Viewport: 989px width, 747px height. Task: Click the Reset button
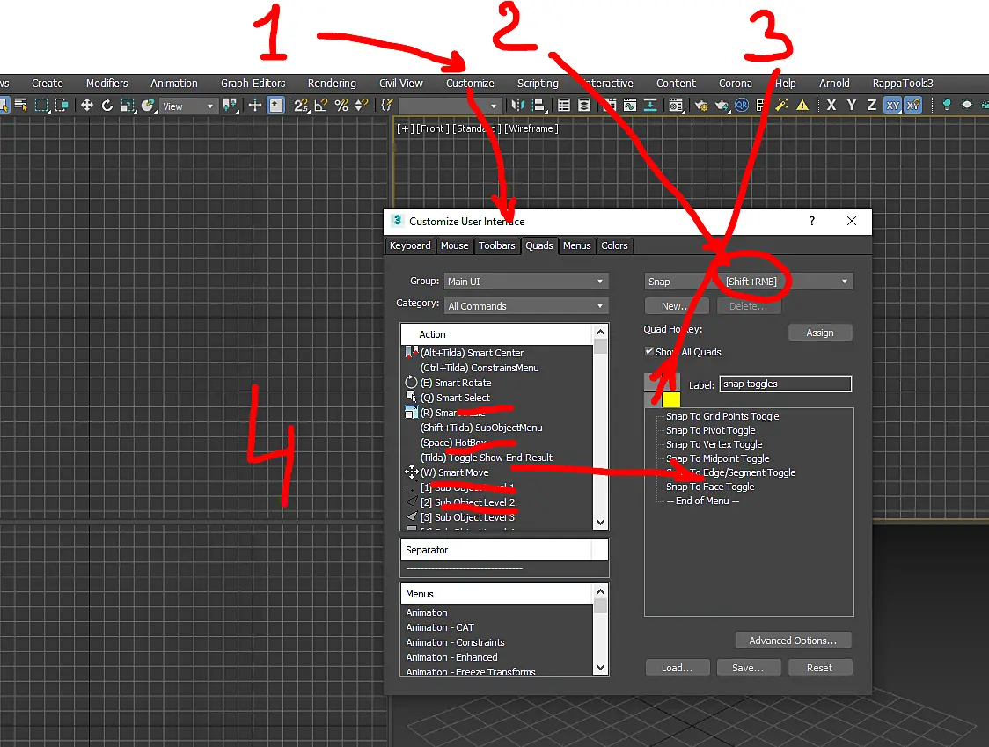tap(819, 668)
